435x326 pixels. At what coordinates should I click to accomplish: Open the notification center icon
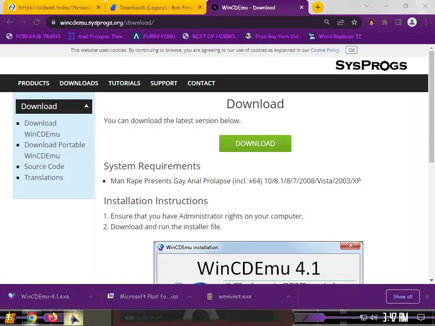coord(421,318)
